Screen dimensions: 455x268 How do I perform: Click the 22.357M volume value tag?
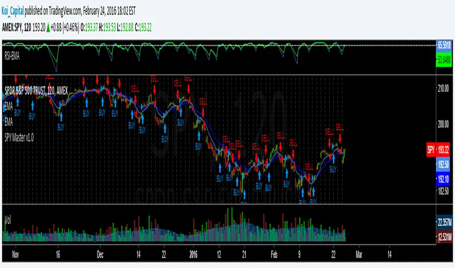click(444, 222)
